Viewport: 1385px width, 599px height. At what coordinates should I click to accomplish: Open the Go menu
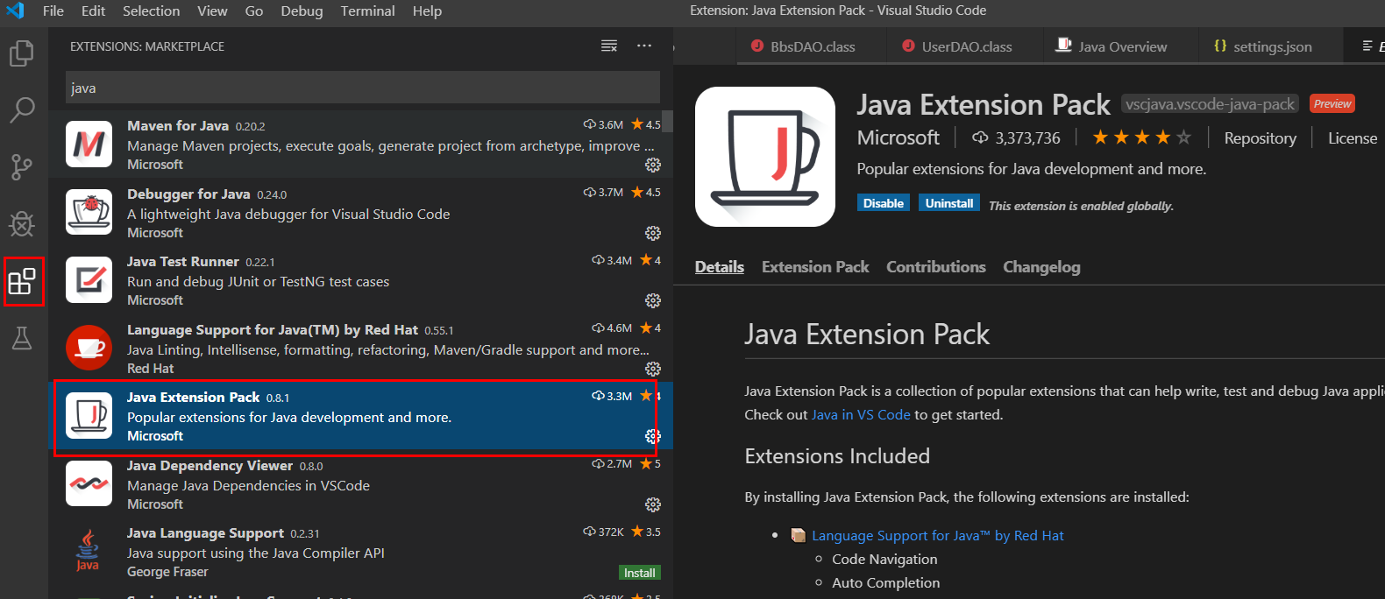[254, 11]
